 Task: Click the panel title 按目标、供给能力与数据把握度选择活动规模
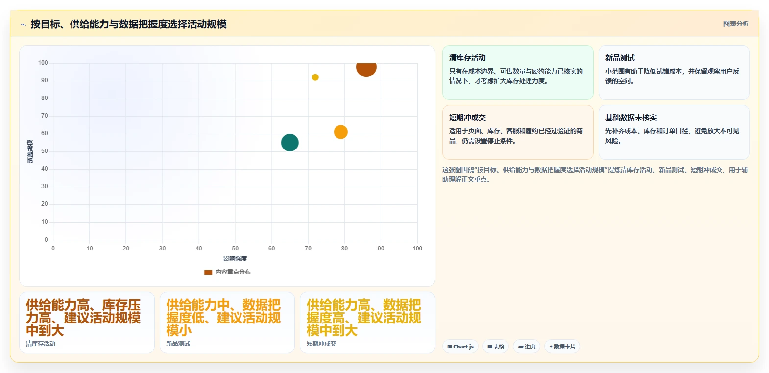click(x=128, y=25)
